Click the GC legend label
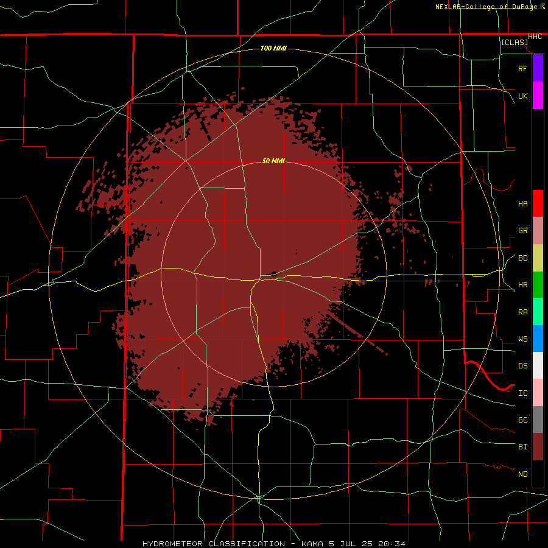 click(522, 420)
